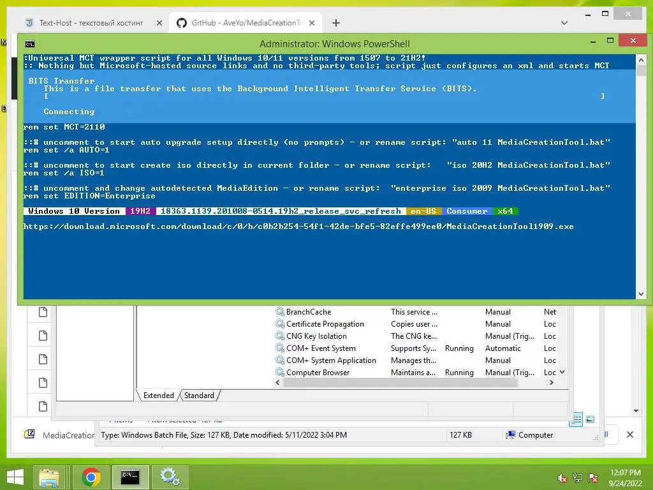
Task: Close the GitHub MediaCreationTool browser tab
Action: (311, 24)
